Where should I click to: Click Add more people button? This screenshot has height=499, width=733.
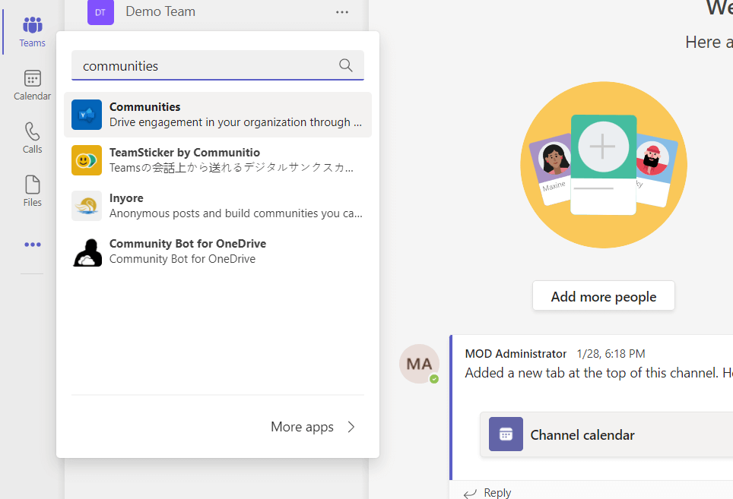(x=604, y=296)
